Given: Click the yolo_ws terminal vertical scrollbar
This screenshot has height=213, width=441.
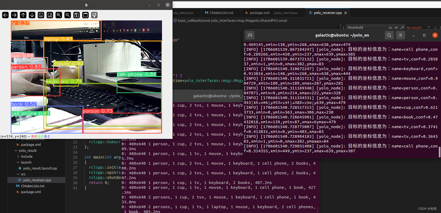Looking at the screenshot, I should pyautogui.click(x=440, y=152).
